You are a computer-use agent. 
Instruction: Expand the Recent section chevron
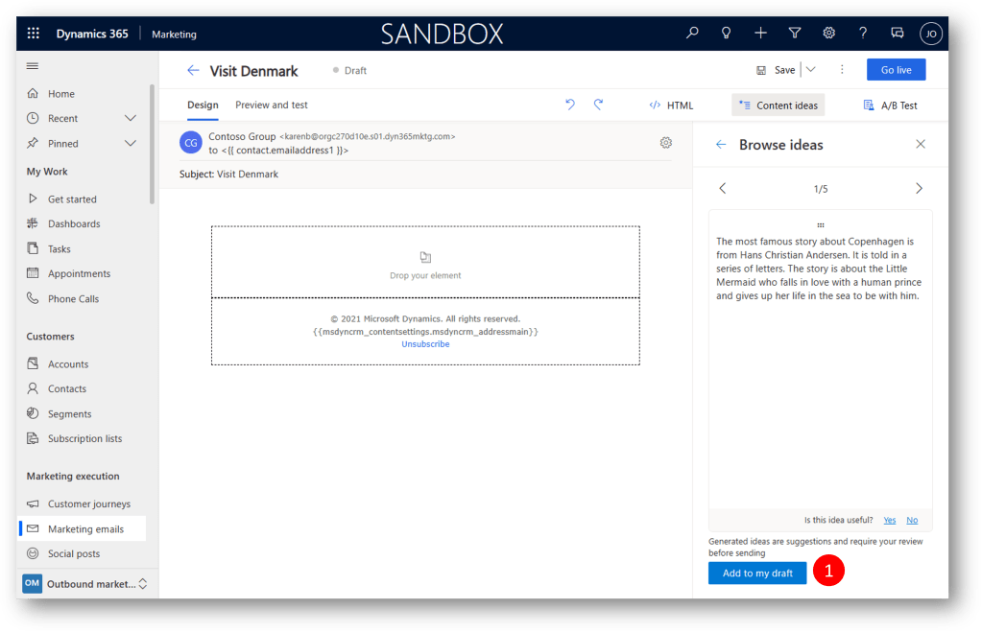(x=132, y=118)
